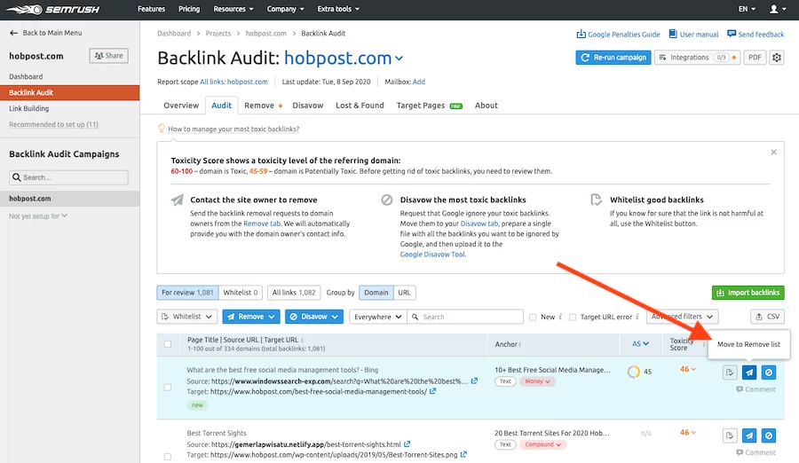The height and width of the screenshot is (463, 799).
Task: Group backlinks by URL
Action: (404, 293)
